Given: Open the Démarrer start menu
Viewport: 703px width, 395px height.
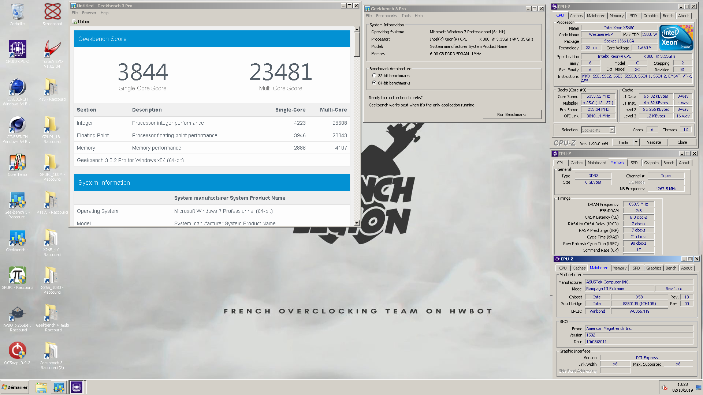Looking at the screenshot, I should click(15, 387).
